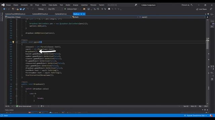Open the Analiz menu
The image size is (215, 120).
coord(68,5)
